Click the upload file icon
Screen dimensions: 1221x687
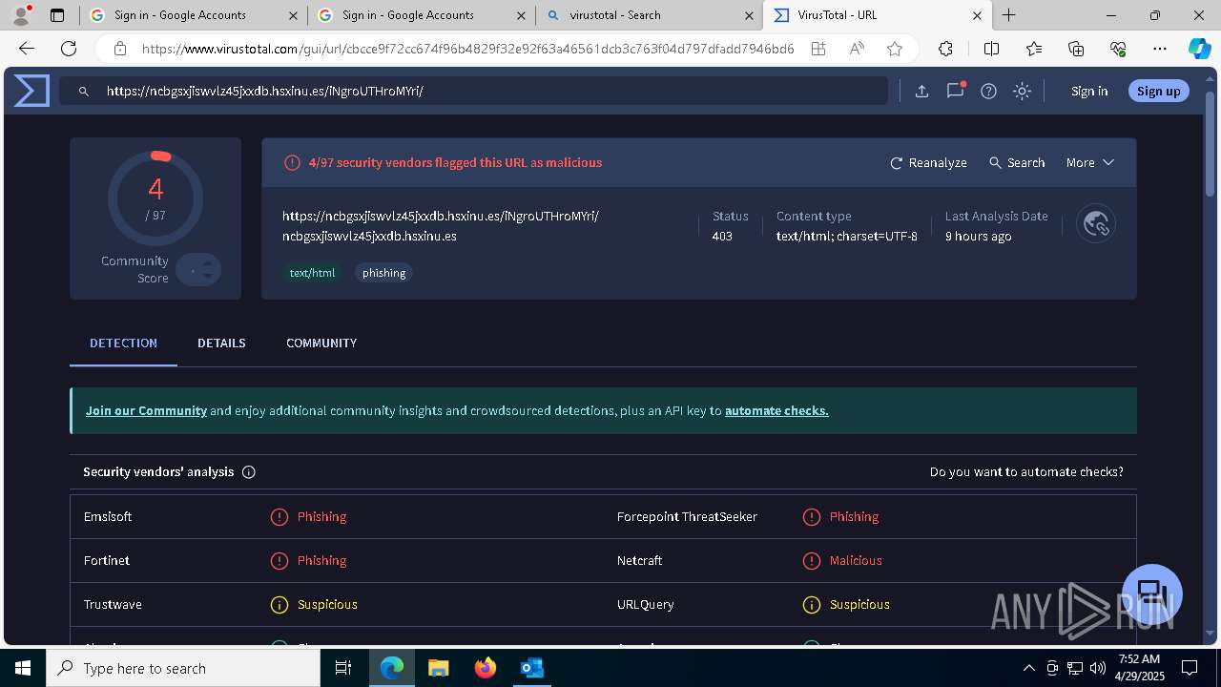coord(921,92)
